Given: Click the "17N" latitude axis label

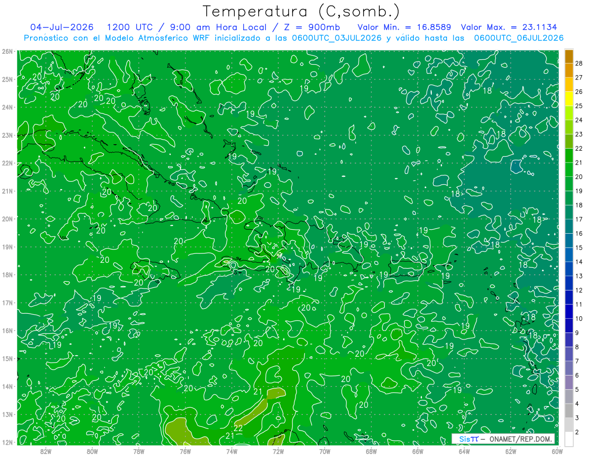Looking at the screenshot, I should [x=7, y=302].
